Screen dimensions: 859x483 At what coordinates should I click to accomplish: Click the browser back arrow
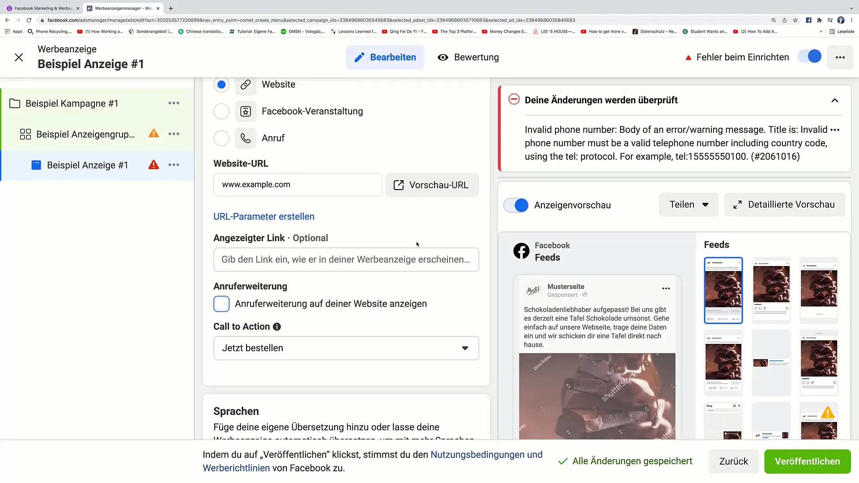[x=7, y=20]
